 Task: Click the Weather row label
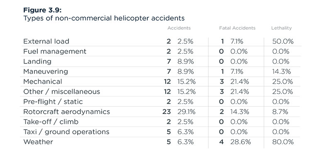coord(38,142)
